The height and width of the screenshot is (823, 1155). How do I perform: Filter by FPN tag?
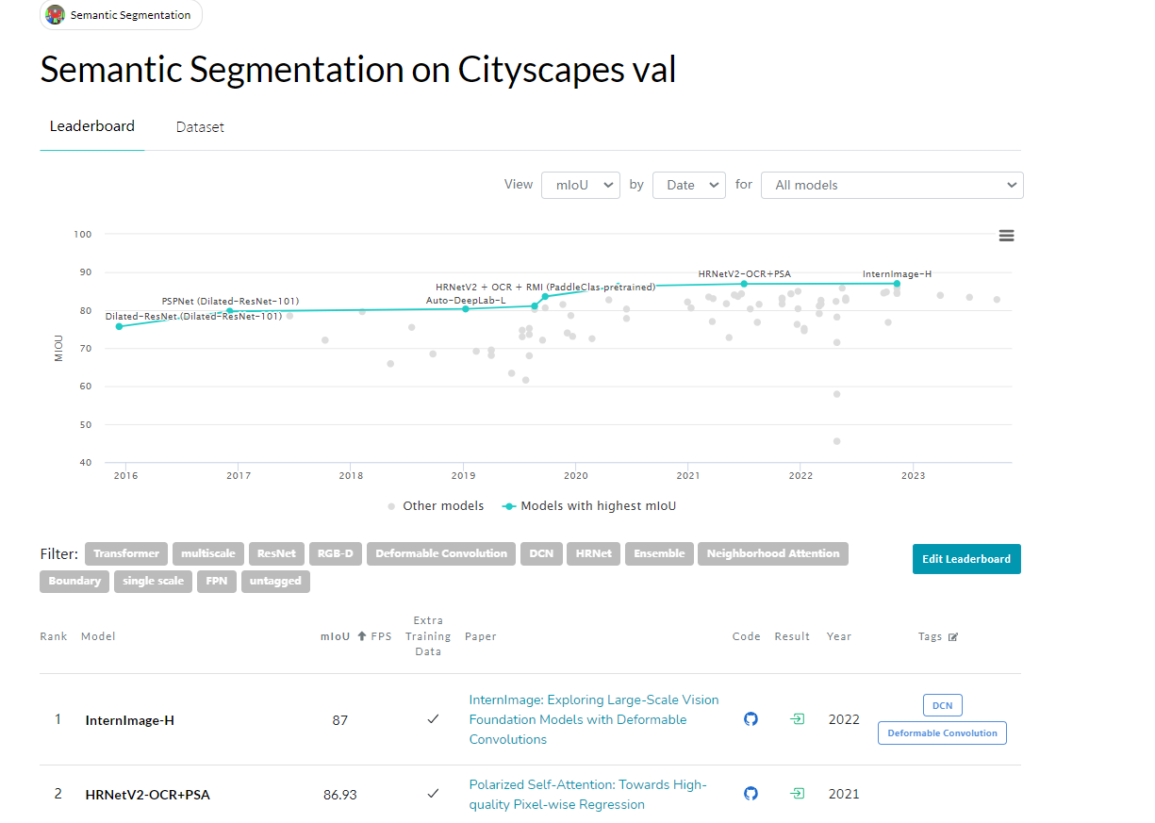[x=217, y=581]
